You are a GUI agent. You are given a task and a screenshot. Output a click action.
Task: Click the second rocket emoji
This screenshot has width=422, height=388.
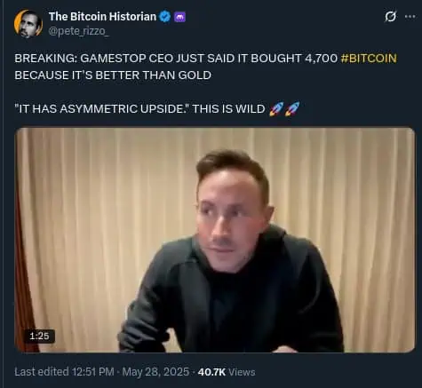click(292, 109)
